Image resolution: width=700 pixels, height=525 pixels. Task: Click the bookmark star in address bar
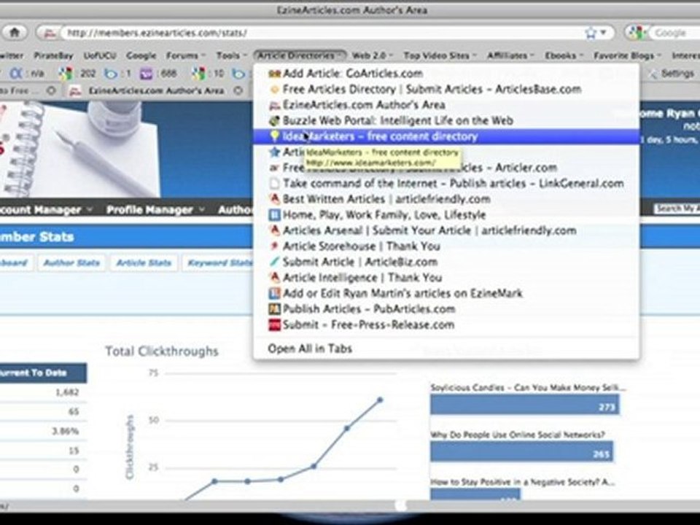pyautogui.click(x=591, y=33)
